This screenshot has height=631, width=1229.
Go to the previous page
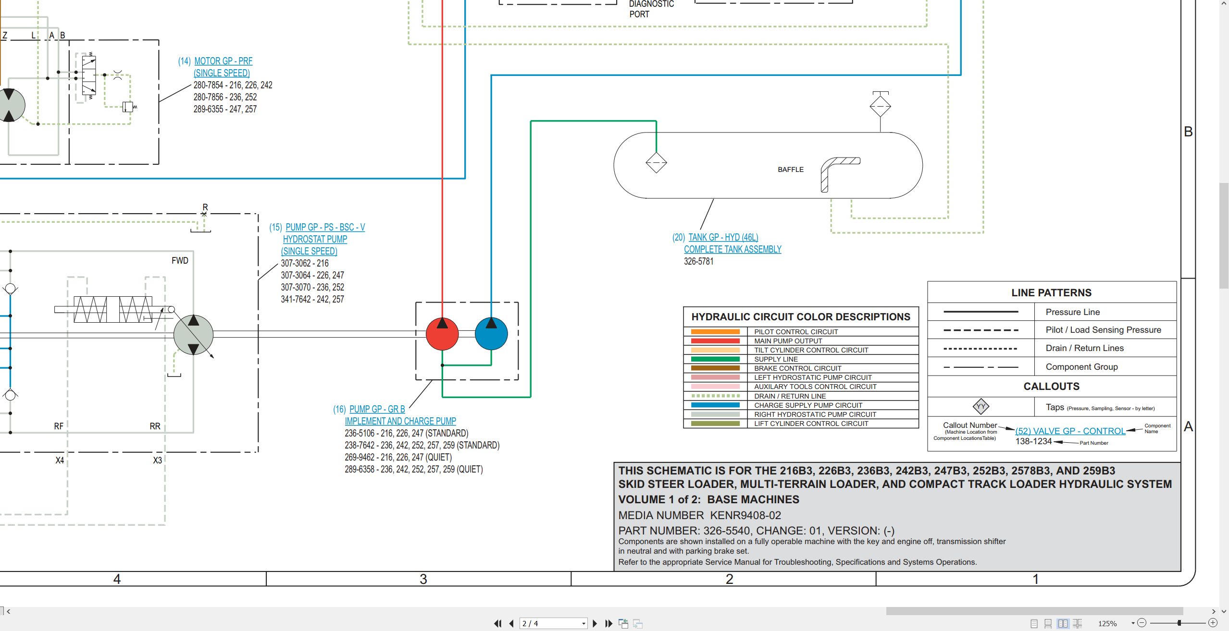(511, 623)
